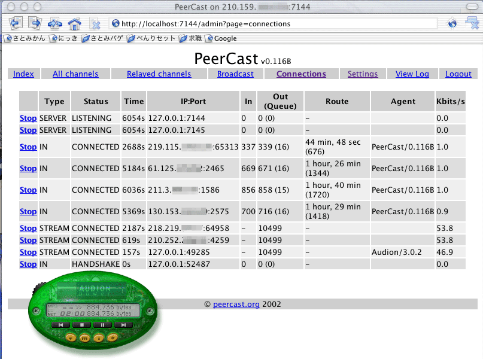Image resolution: width=483 pixels, height=359 pixels.
Task: Open the さとみかん bookmark
Action: coord(26,38)
